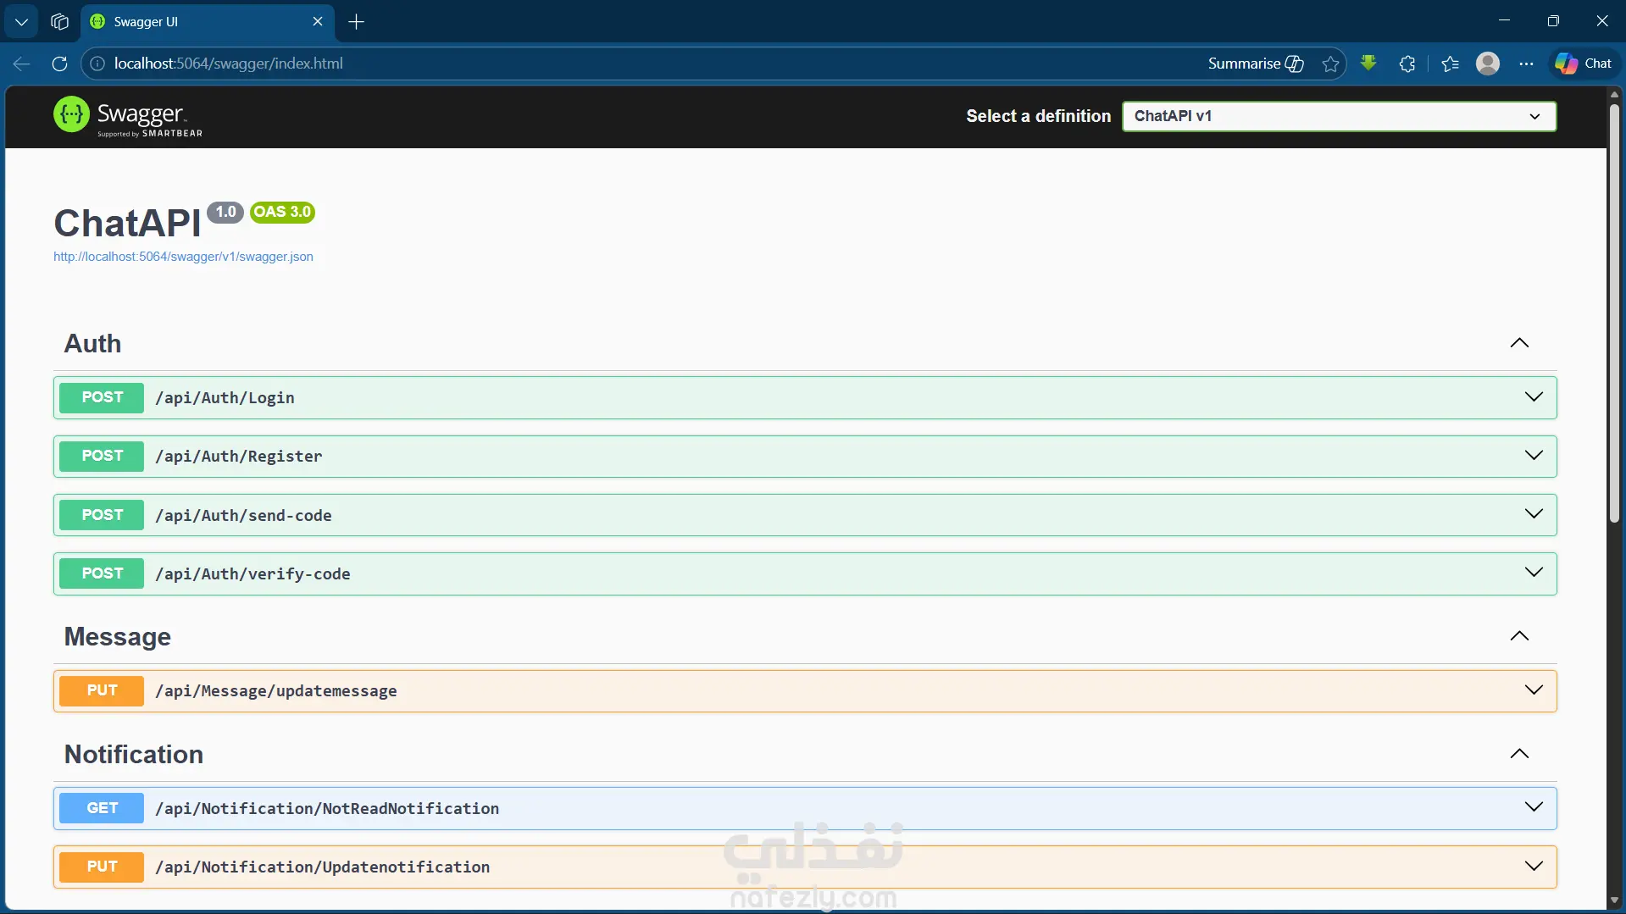Collapse the Auth section
1626x914 pixels.
[1519, 343]
